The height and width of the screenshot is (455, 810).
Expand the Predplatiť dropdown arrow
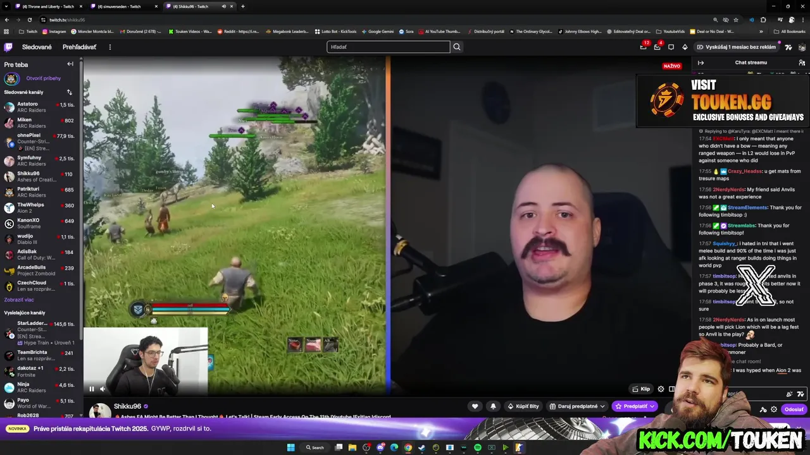(x=653, y=406)
